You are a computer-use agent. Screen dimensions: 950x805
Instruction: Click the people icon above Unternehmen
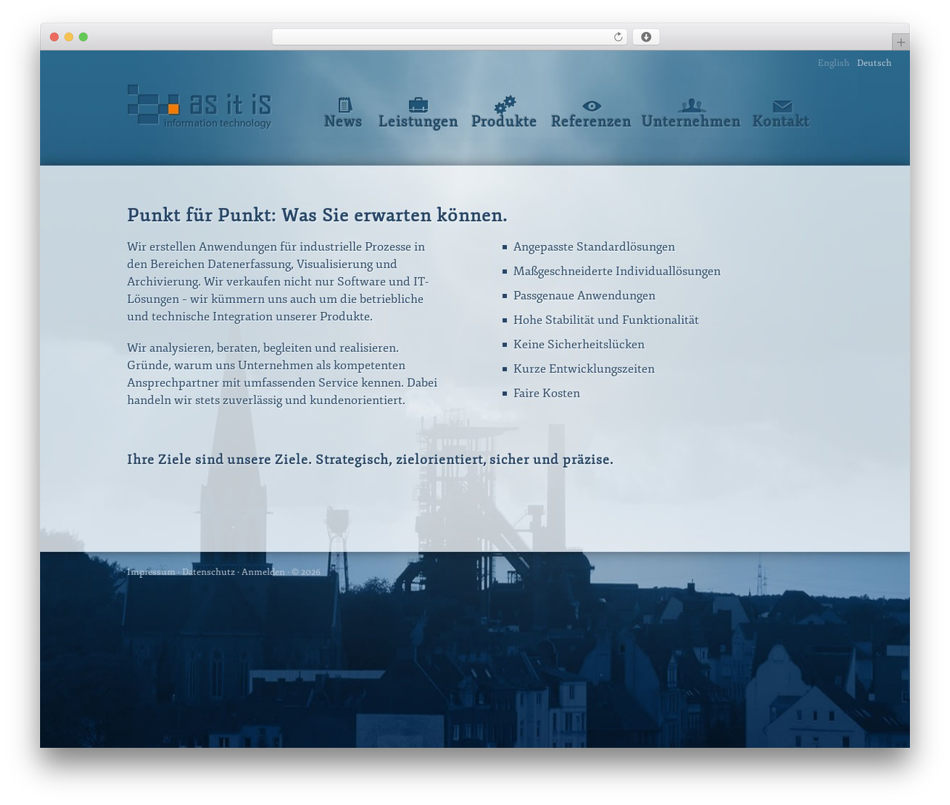tap(692, 105)
